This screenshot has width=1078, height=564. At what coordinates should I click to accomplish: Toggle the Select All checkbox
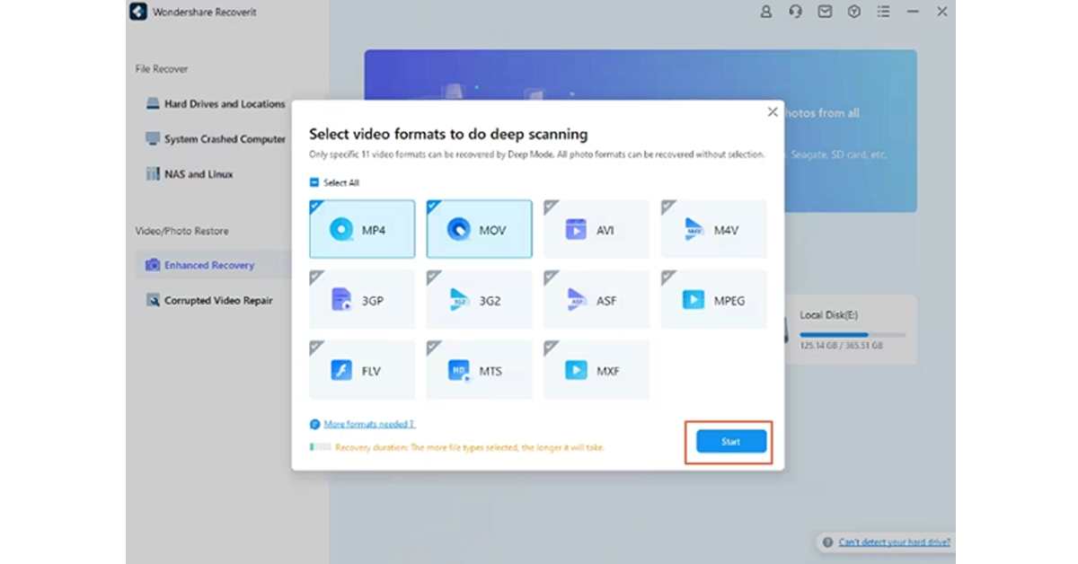[x=314, y=182]
